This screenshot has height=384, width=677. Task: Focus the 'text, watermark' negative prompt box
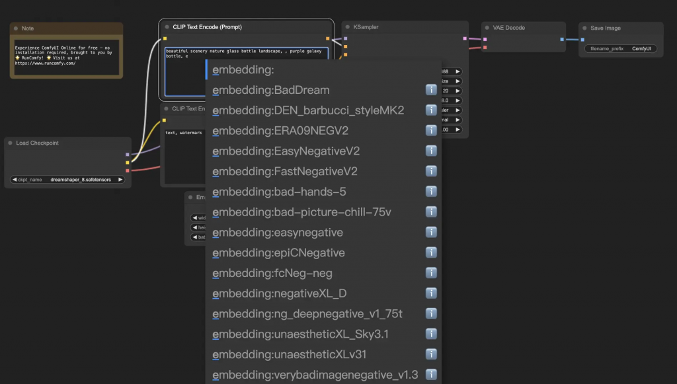[x=185, y=155]
